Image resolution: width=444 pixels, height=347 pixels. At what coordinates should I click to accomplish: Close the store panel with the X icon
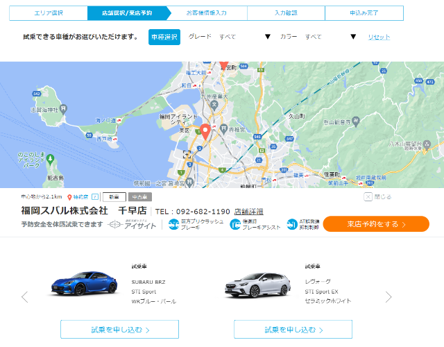pyautogui.click(x=368, y=197)
